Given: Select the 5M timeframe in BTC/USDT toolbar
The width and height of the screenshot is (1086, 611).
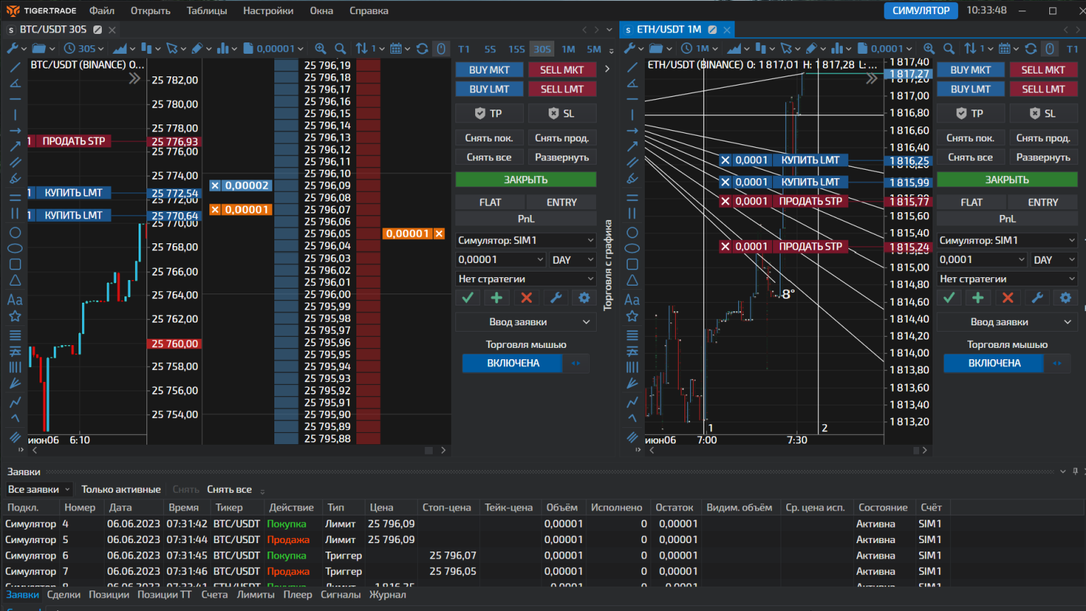Looking at the screenshot, I should (593, 49).
